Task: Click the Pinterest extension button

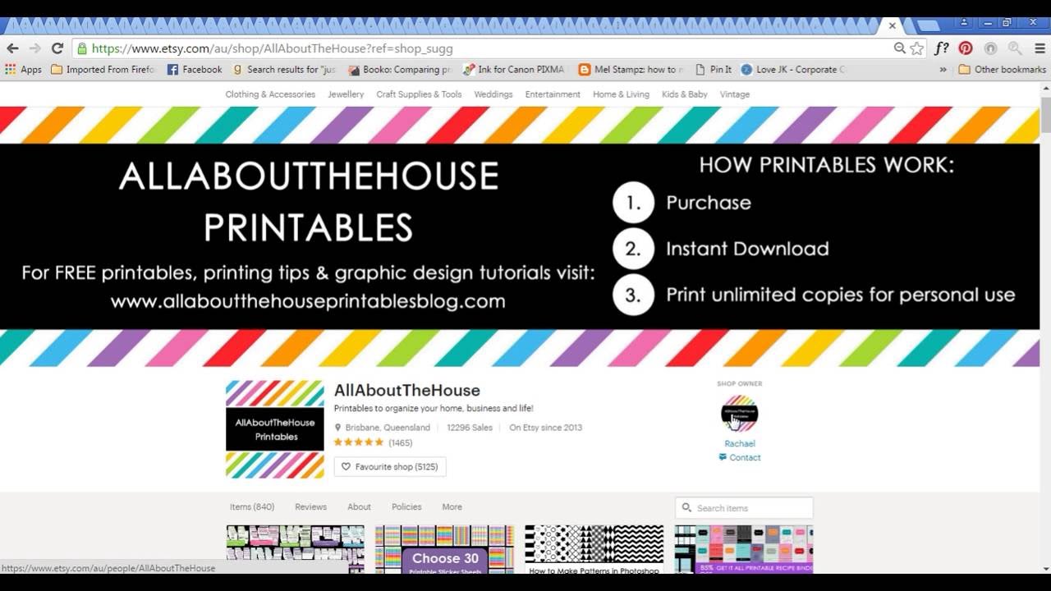Action: click(x=966, y=48)
